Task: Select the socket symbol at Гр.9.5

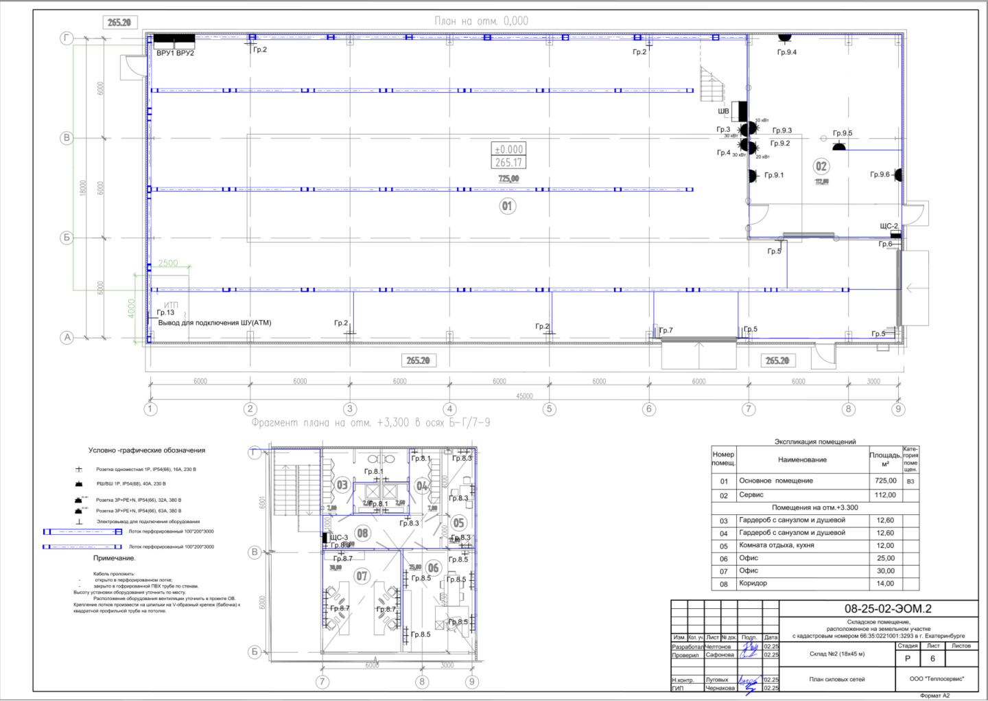Action: point(838,146)
